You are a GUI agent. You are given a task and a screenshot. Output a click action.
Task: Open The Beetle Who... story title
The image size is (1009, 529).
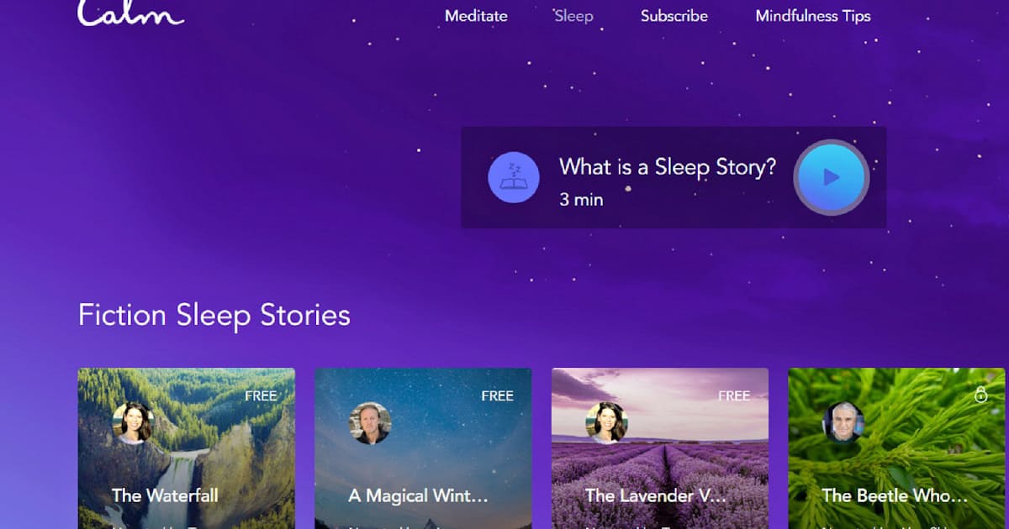click(x=894, y=495)
